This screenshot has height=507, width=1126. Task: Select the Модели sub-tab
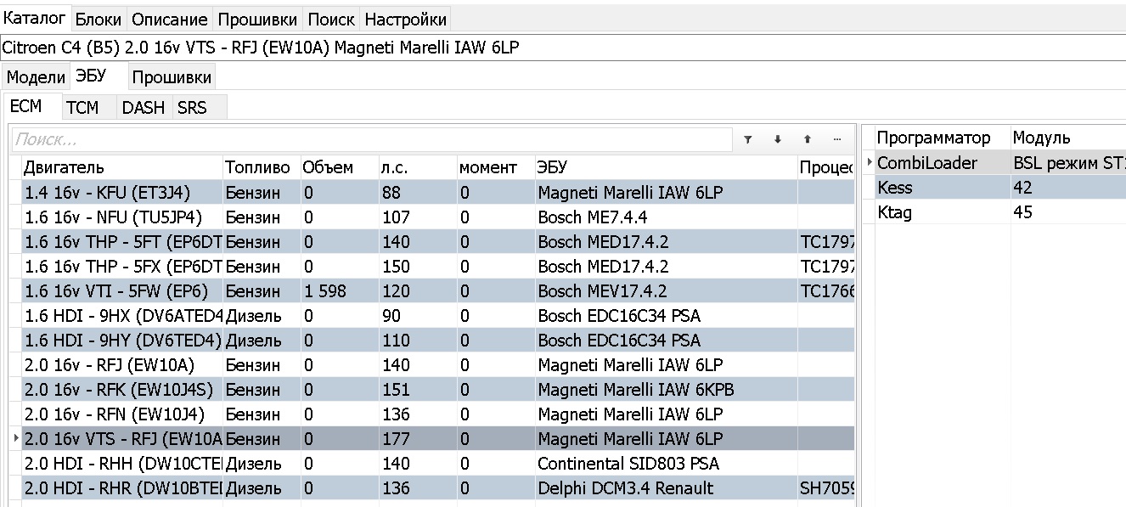pos(36,77)
